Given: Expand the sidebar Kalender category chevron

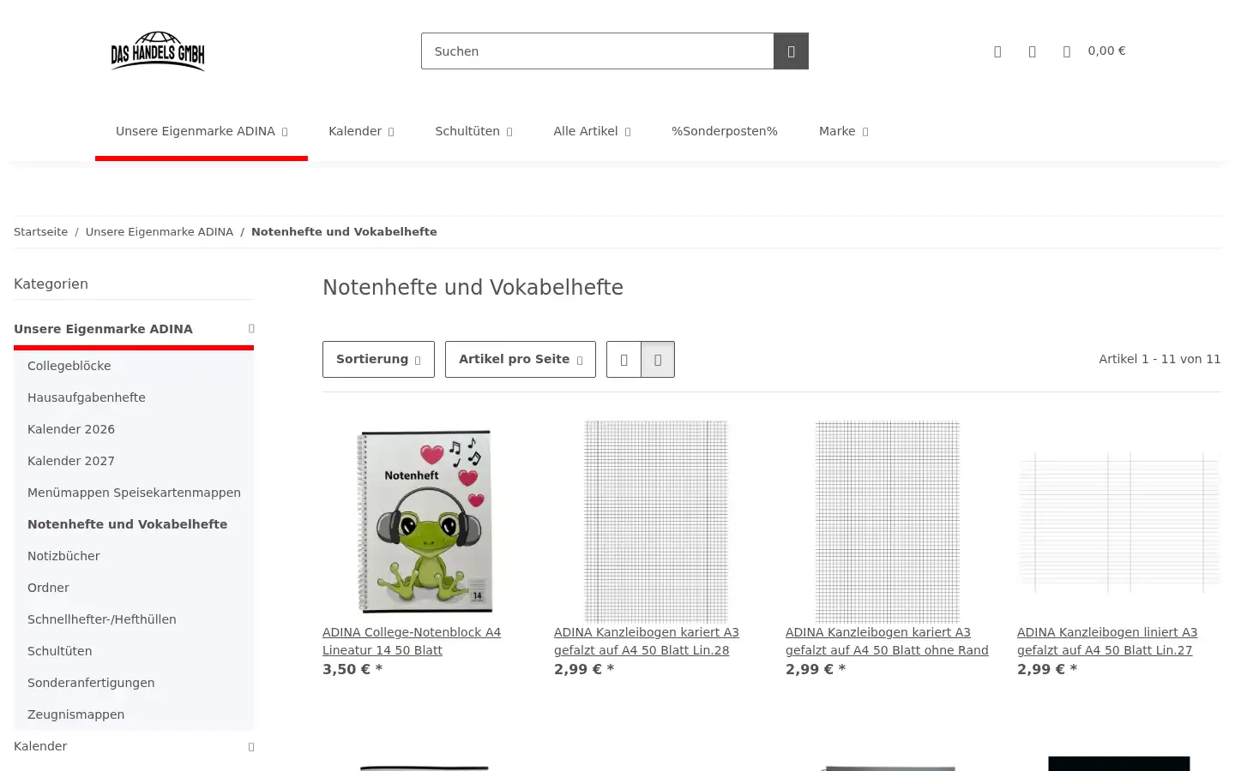Looking at the screenshot, I should coord(251,747).
